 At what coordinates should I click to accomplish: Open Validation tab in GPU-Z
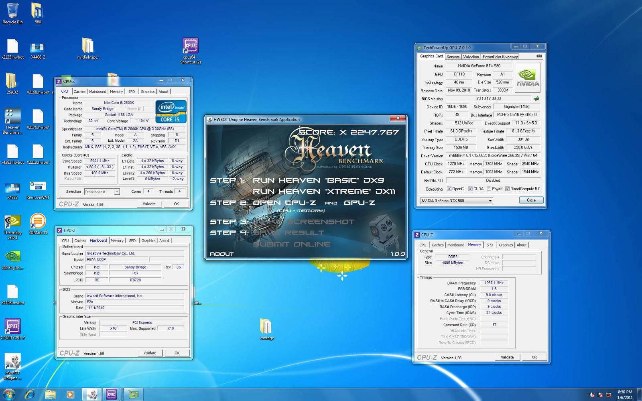click(471, 57)
